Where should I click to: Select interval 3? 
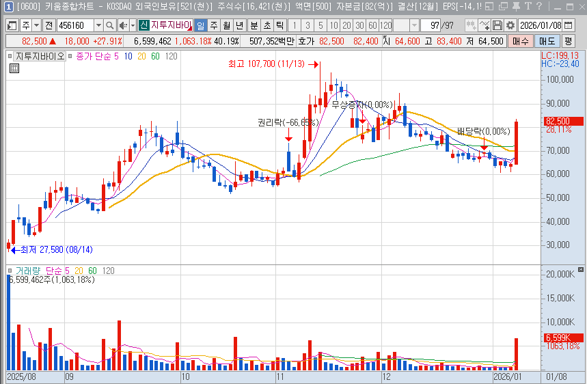click(308, 25)
